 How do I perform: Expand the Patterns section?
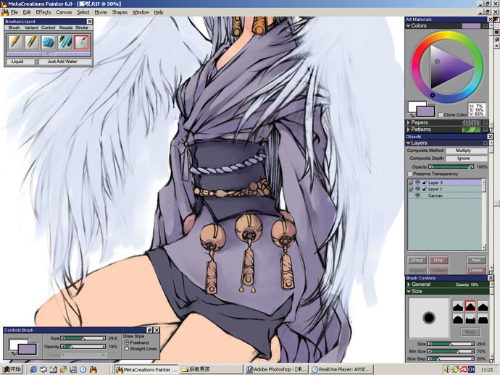pyautogui.click(x=408, y=130)
